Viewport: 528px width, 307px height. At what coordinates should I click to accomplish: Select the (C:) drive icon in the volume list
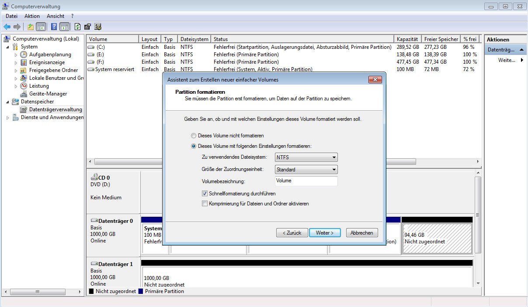[91, 47]
